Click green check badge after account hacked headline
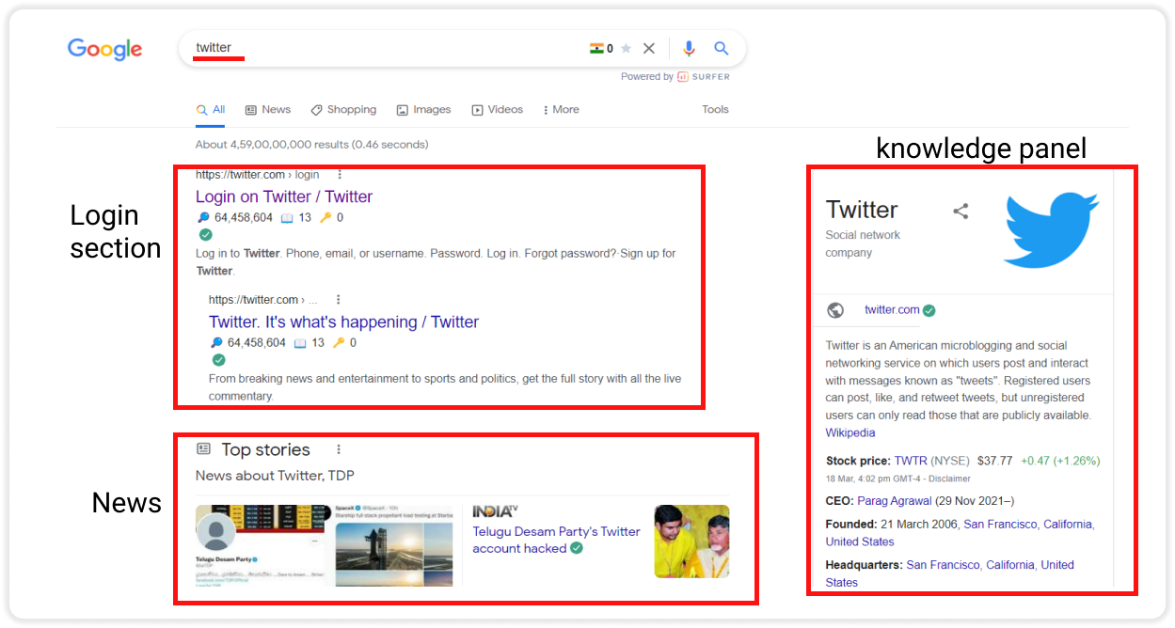This screenshot has width=1175, height=628. pos(577,548)
